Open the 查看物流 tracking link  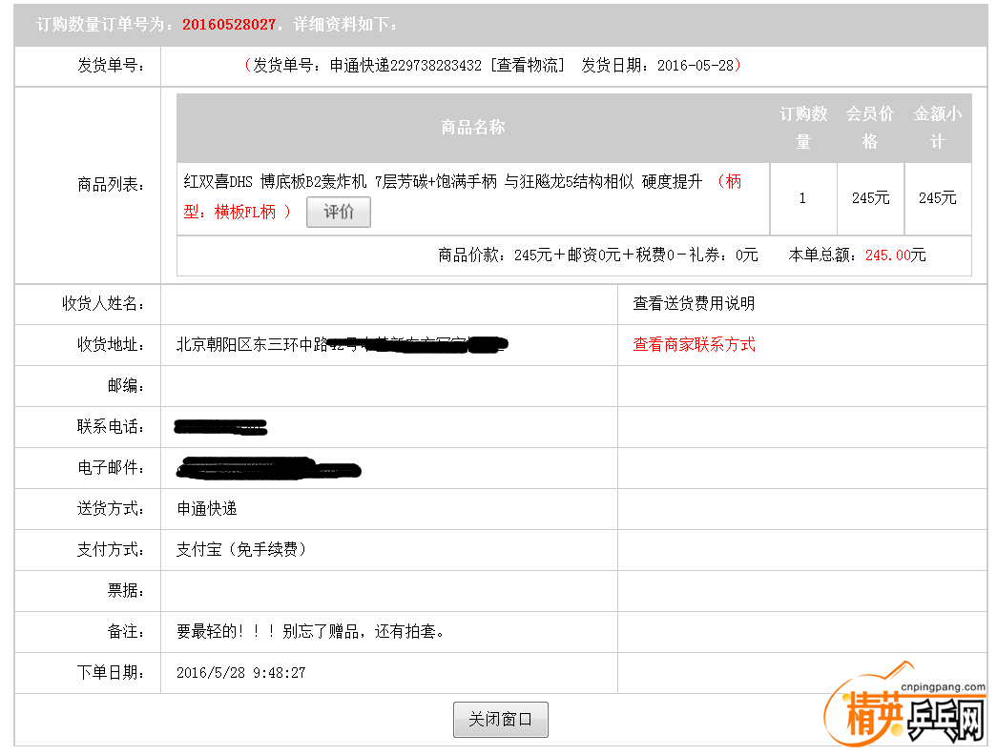point(527,66)
